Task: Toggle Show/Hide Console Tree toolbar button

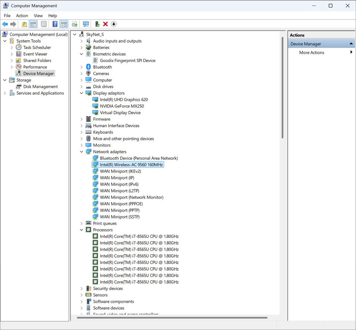Action: (x=33, y=24)
